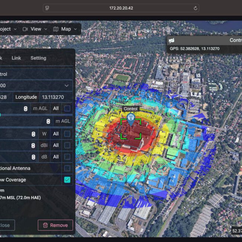Click the stepper arrows beside W unit
242x242 pixels.
click(x=34, y=134)
